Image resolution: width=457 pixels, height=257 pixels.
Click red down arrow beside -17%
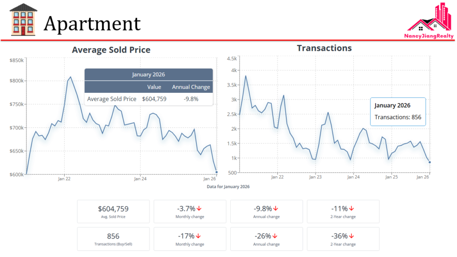pos(198,236)
